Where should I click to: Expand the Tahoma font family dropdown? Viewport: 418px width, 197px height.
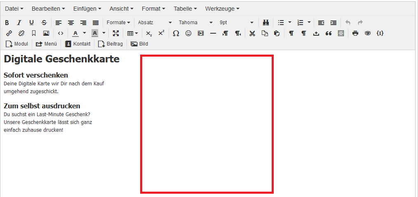(196, 23)
